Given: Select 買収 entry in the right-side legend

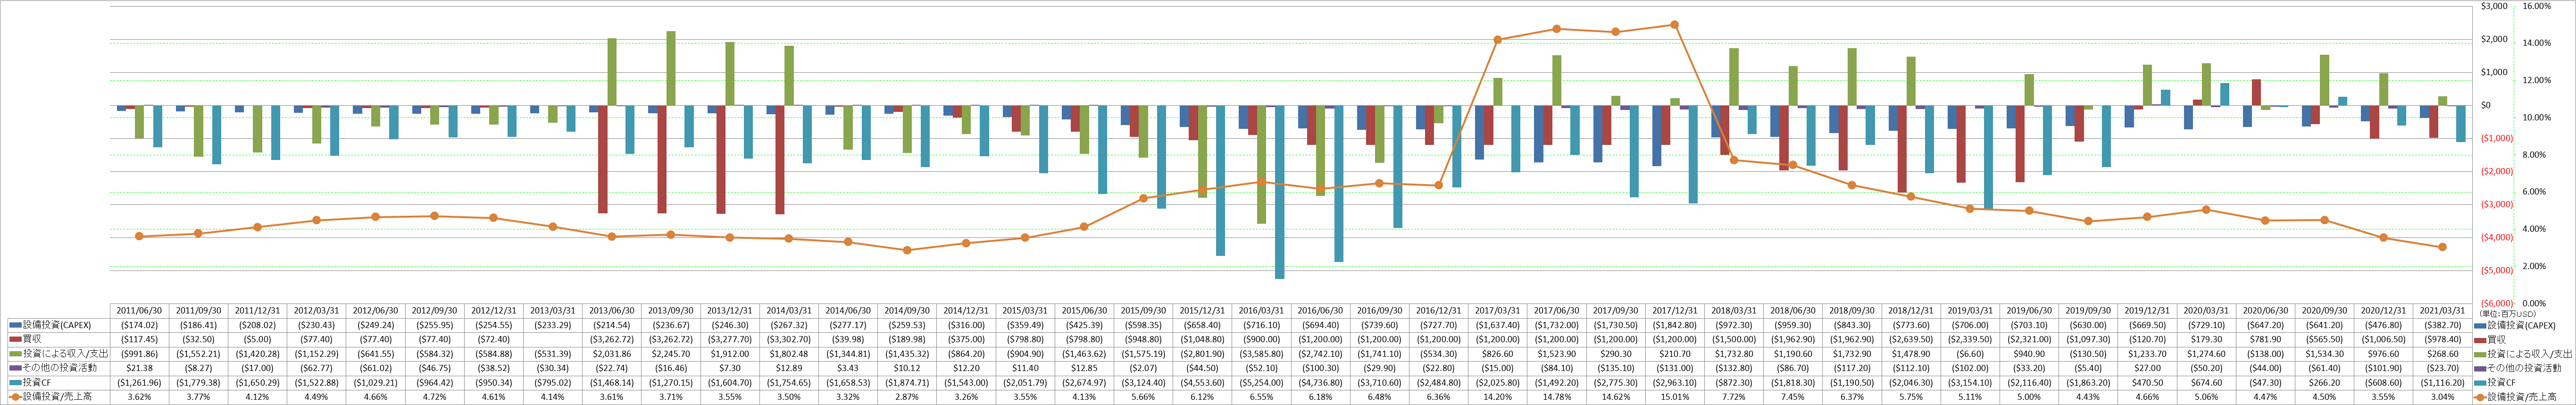Looking at the screenshot, I should coord(2497,339).
